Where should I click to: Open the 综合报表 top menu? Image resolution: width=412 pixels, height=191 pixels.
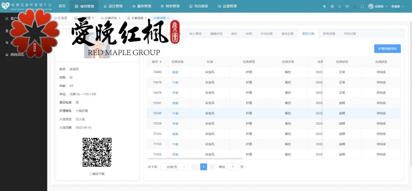(x=199, y=6)
